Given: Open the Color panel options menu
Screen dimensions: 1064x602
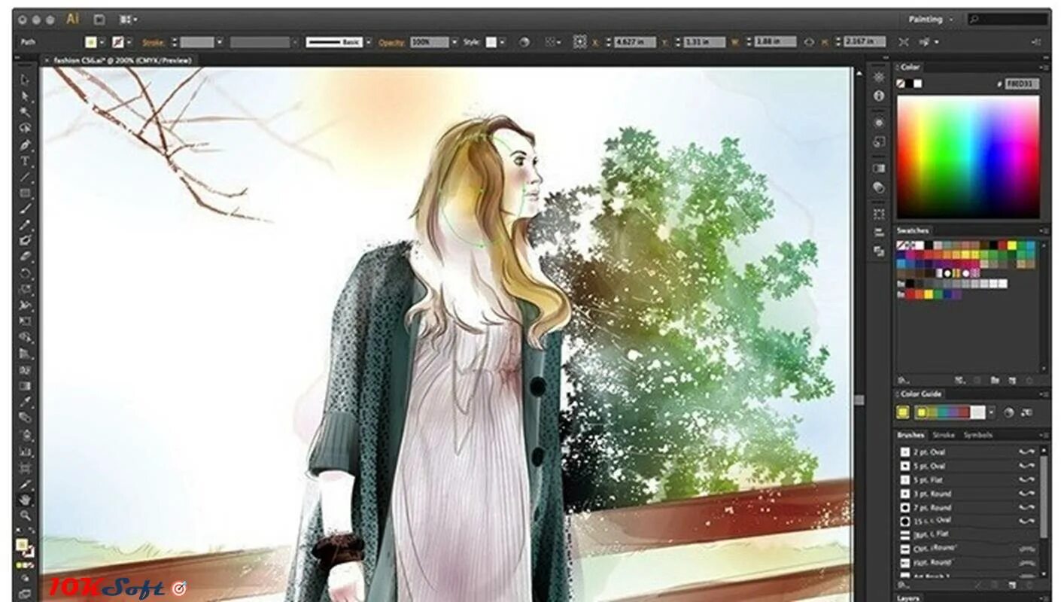Looking at the screenshot, I should pyautogui.click(x=1043, y=67).
